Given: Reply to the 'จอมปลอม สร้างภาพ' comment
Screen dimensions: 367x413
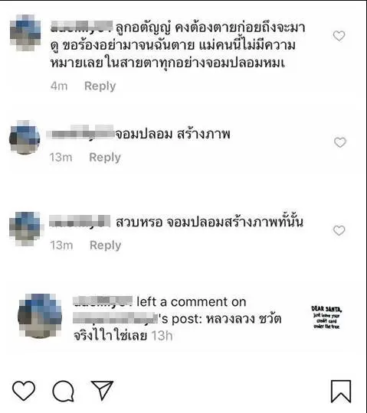Looking at the screenshot, I should [x=105, y=158].
